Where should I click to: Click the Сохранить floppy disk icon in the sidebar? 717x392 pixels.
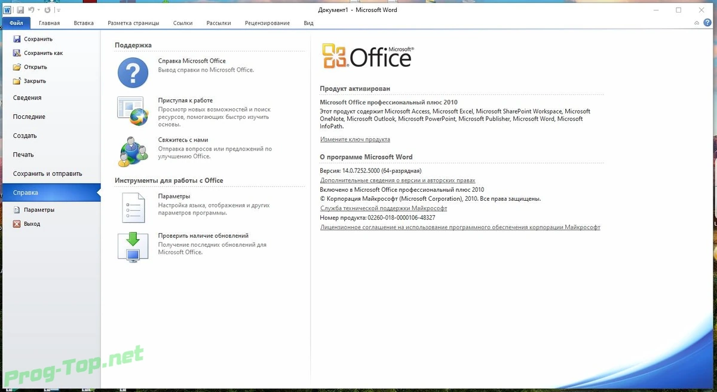click(17, 39)
